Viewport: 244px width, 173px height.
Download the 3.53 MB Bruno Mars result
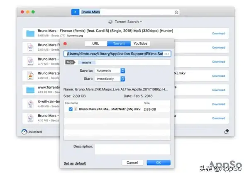pos(219,48)
